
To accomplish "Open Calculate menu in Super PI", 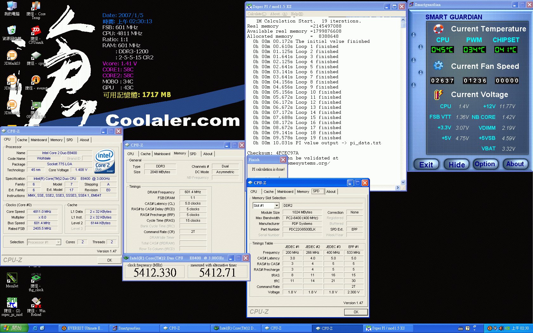I will pyautogui.click(x=257, y=14).
